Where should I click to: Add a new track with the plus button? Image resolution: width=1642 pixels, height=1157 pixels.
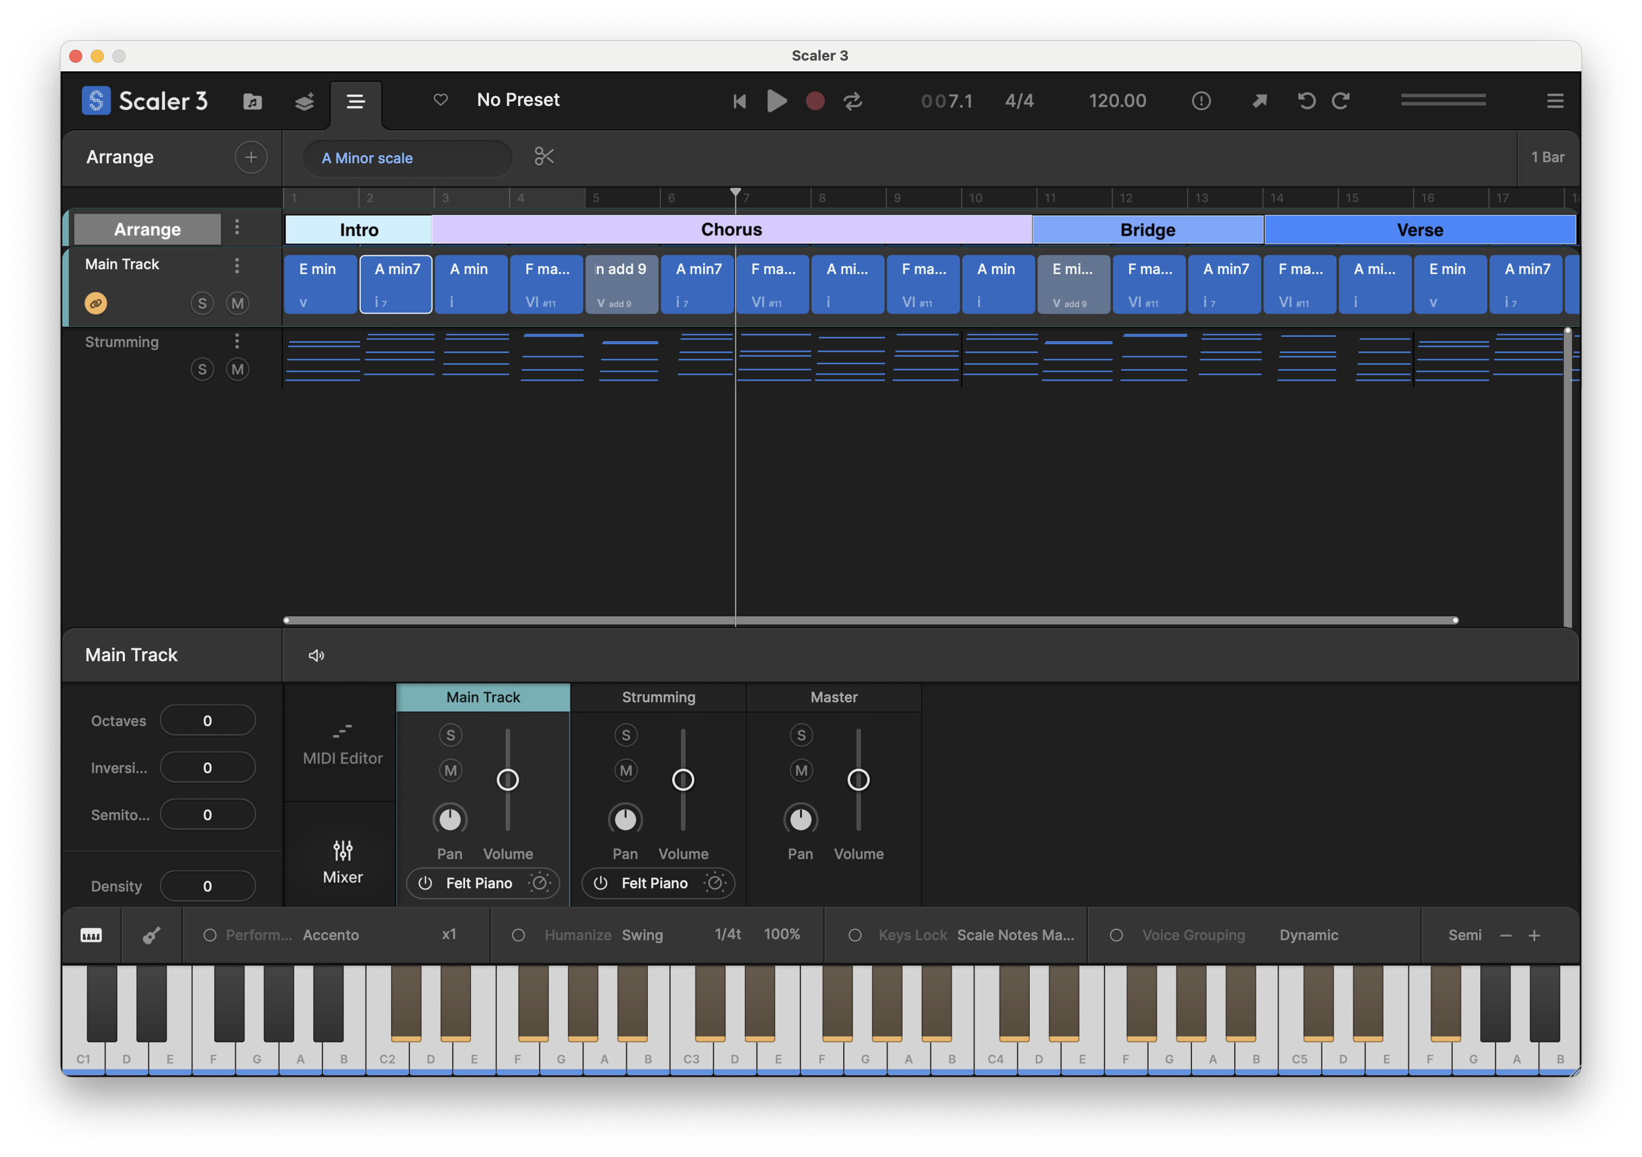251,157
